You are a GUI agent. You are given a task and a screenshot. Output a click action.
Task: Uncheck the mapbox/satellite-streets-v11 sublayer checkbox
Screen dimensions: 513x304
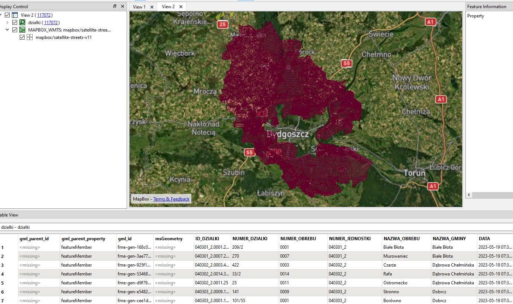click(x=22, y=37)
